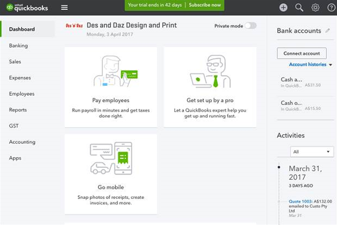This screenshot has width=337, height=225.
Task: Click the Go mobile card title
Action: (x=111, y=187)
